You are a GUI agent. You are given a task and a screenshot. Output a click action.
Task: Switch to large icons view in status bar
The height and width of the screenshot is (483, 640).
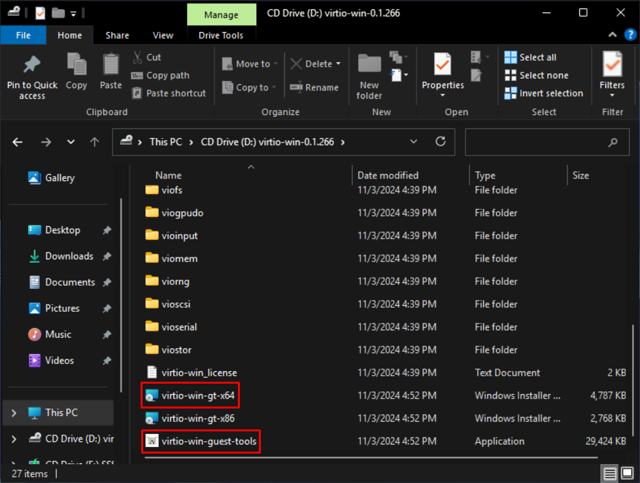(626, 474)
